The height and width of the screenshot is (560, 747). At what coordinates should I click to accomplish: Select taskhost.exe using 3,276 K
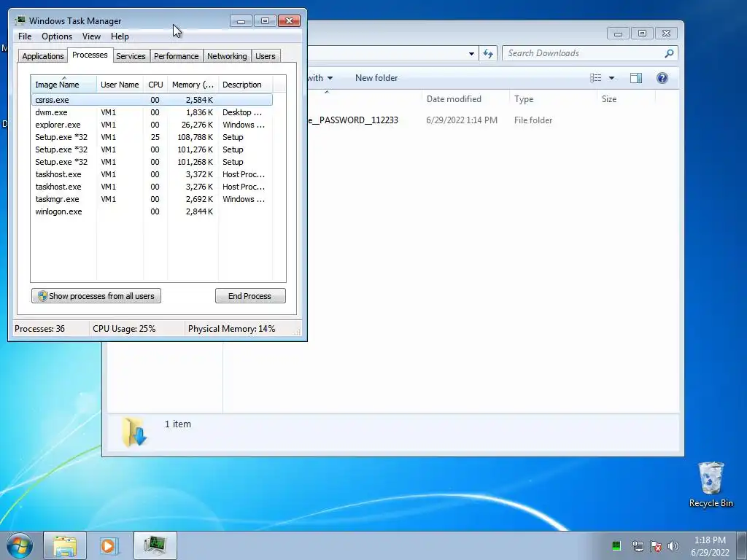(152, 187)
